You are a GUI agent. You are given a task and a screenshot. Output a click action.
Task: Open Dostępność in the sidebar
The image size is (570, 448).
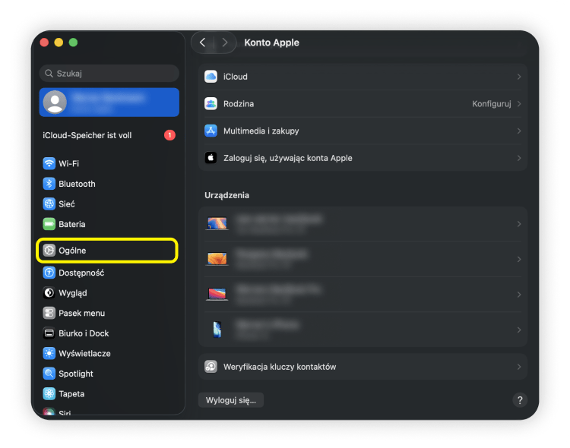click(109, 273)
